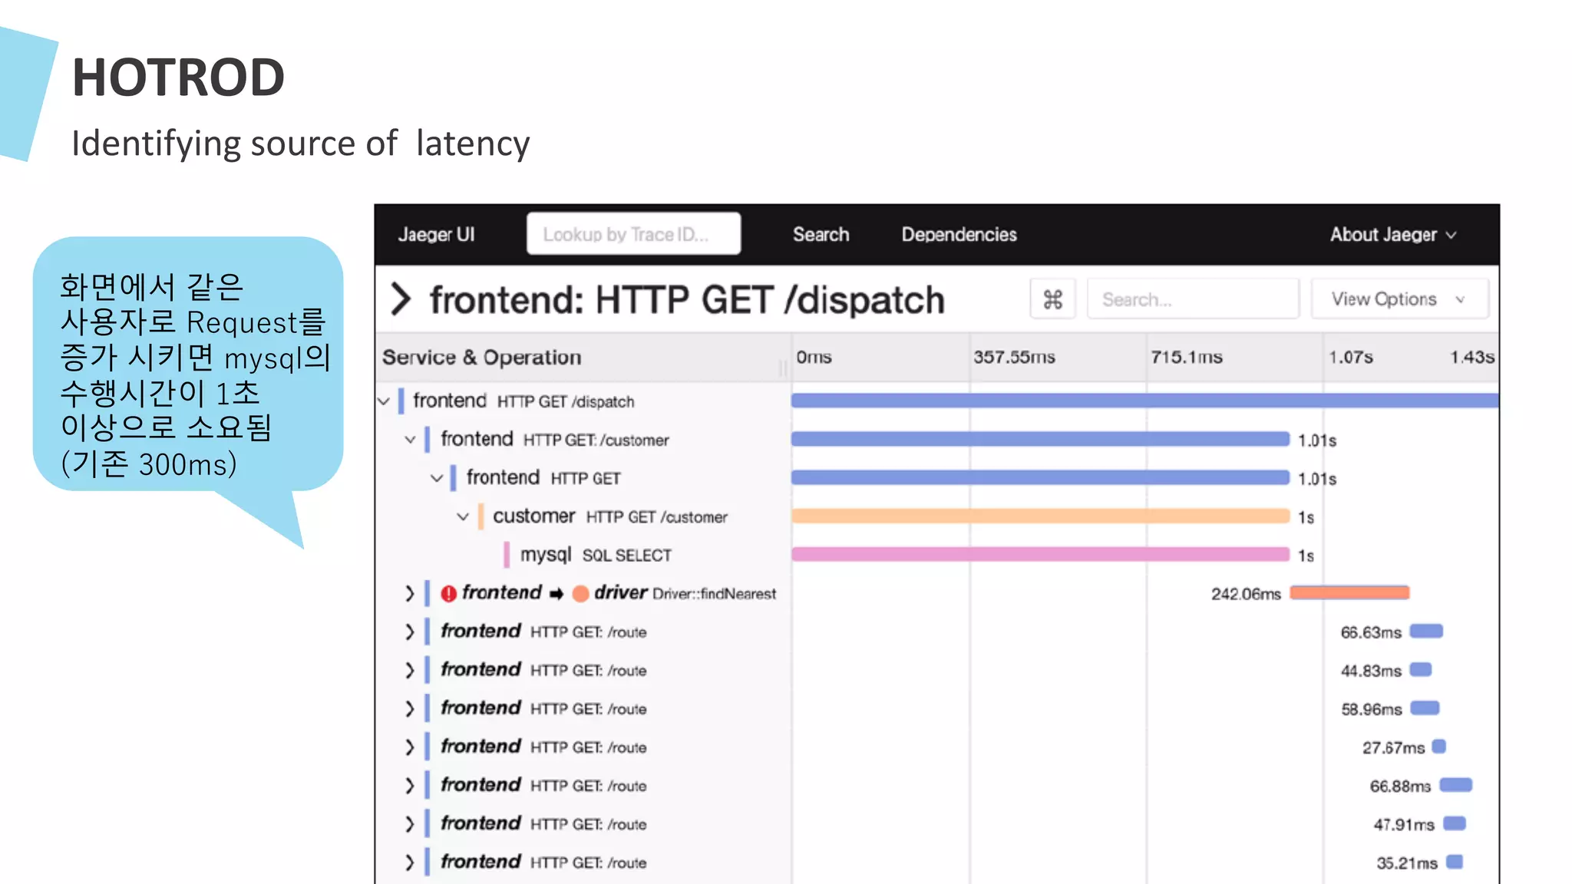Screen dimensions: 1572x884
Task: Click the 1.43s timeline tick label
Action: [1471, 358]
